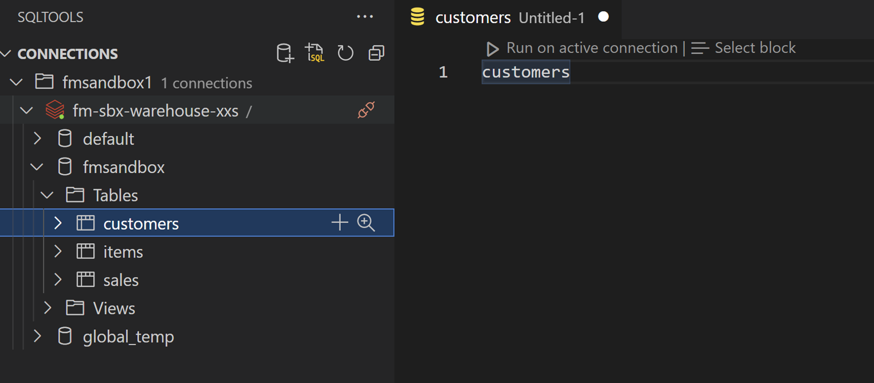Viewport: 874px width, 383px height.
Task: Select the default database row
Action: coord(197,138)
